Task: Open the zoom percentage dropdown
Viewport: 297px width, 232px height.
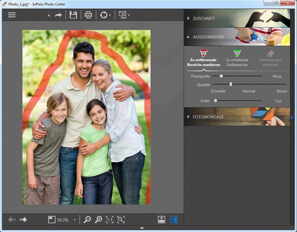Action: [75, 220]
